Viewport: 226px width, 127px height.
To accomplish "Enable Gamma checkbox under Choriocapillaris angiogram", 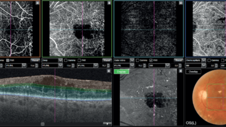I will [209, 60].
